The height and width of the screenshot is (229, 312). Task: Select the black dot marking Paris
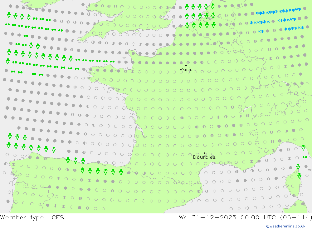click(x=186, y=65)
